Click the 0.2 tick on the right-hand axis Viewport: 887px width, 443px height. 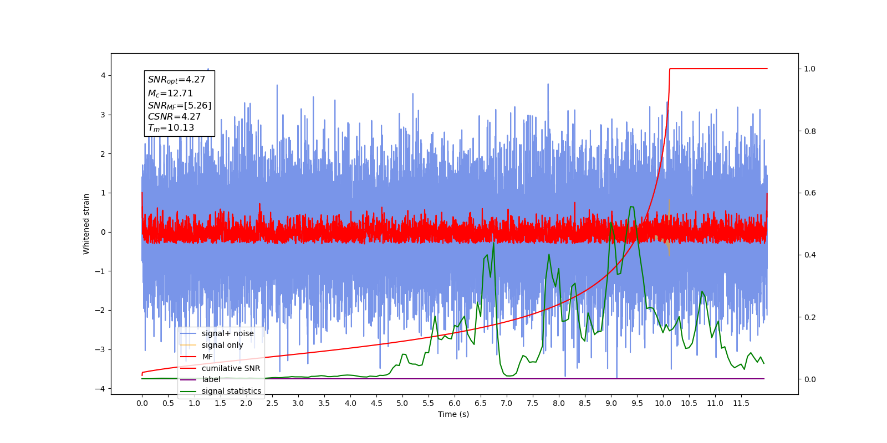point(810,317)
